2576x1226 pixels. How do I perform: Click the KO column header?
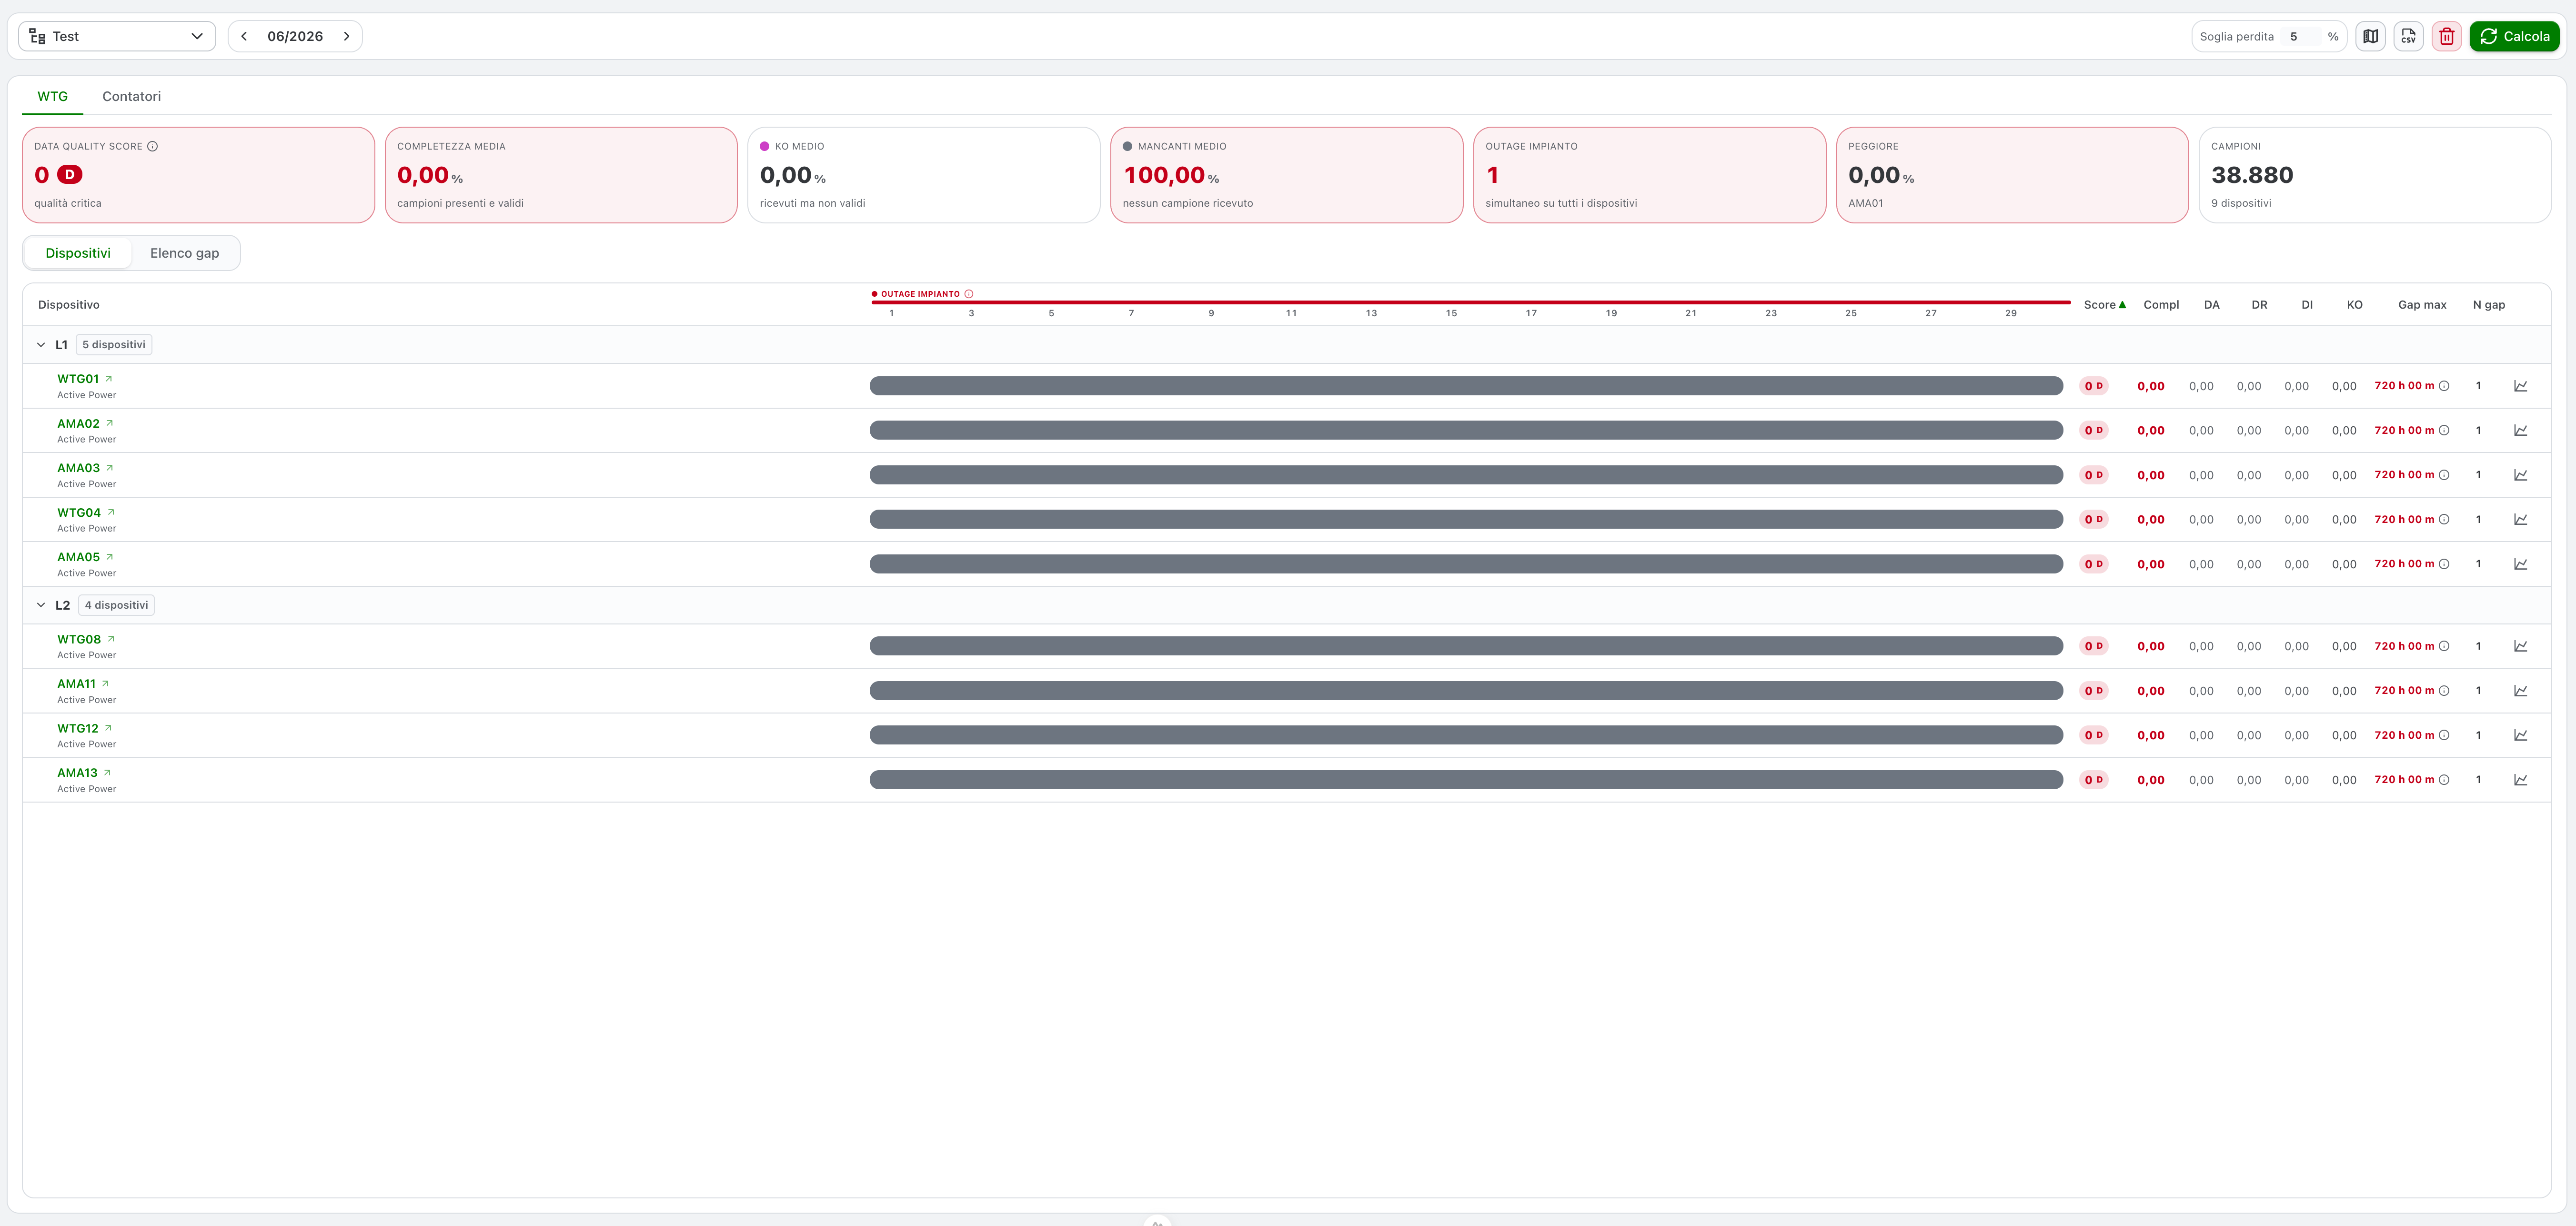[2354, 305]
